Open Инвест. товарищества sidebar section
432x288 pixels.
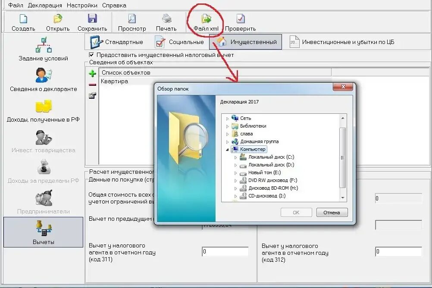43,141
